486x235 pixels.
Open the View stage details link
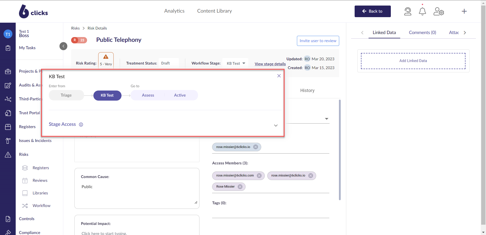pyautogui.click(x=270, y=64)
